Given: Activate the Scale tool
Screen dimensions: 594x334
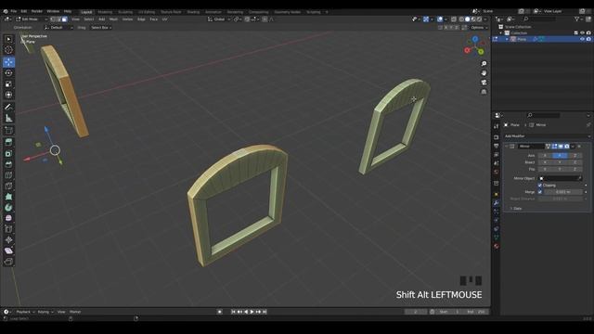Looking at the screenshot, I should click(x=8, y=83).
